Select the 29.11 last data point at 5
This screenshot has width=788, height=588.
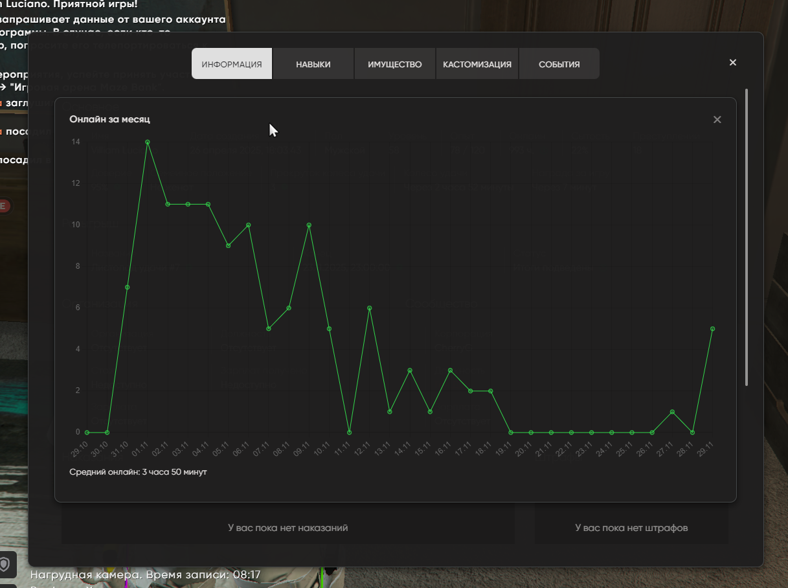(712, 328)
